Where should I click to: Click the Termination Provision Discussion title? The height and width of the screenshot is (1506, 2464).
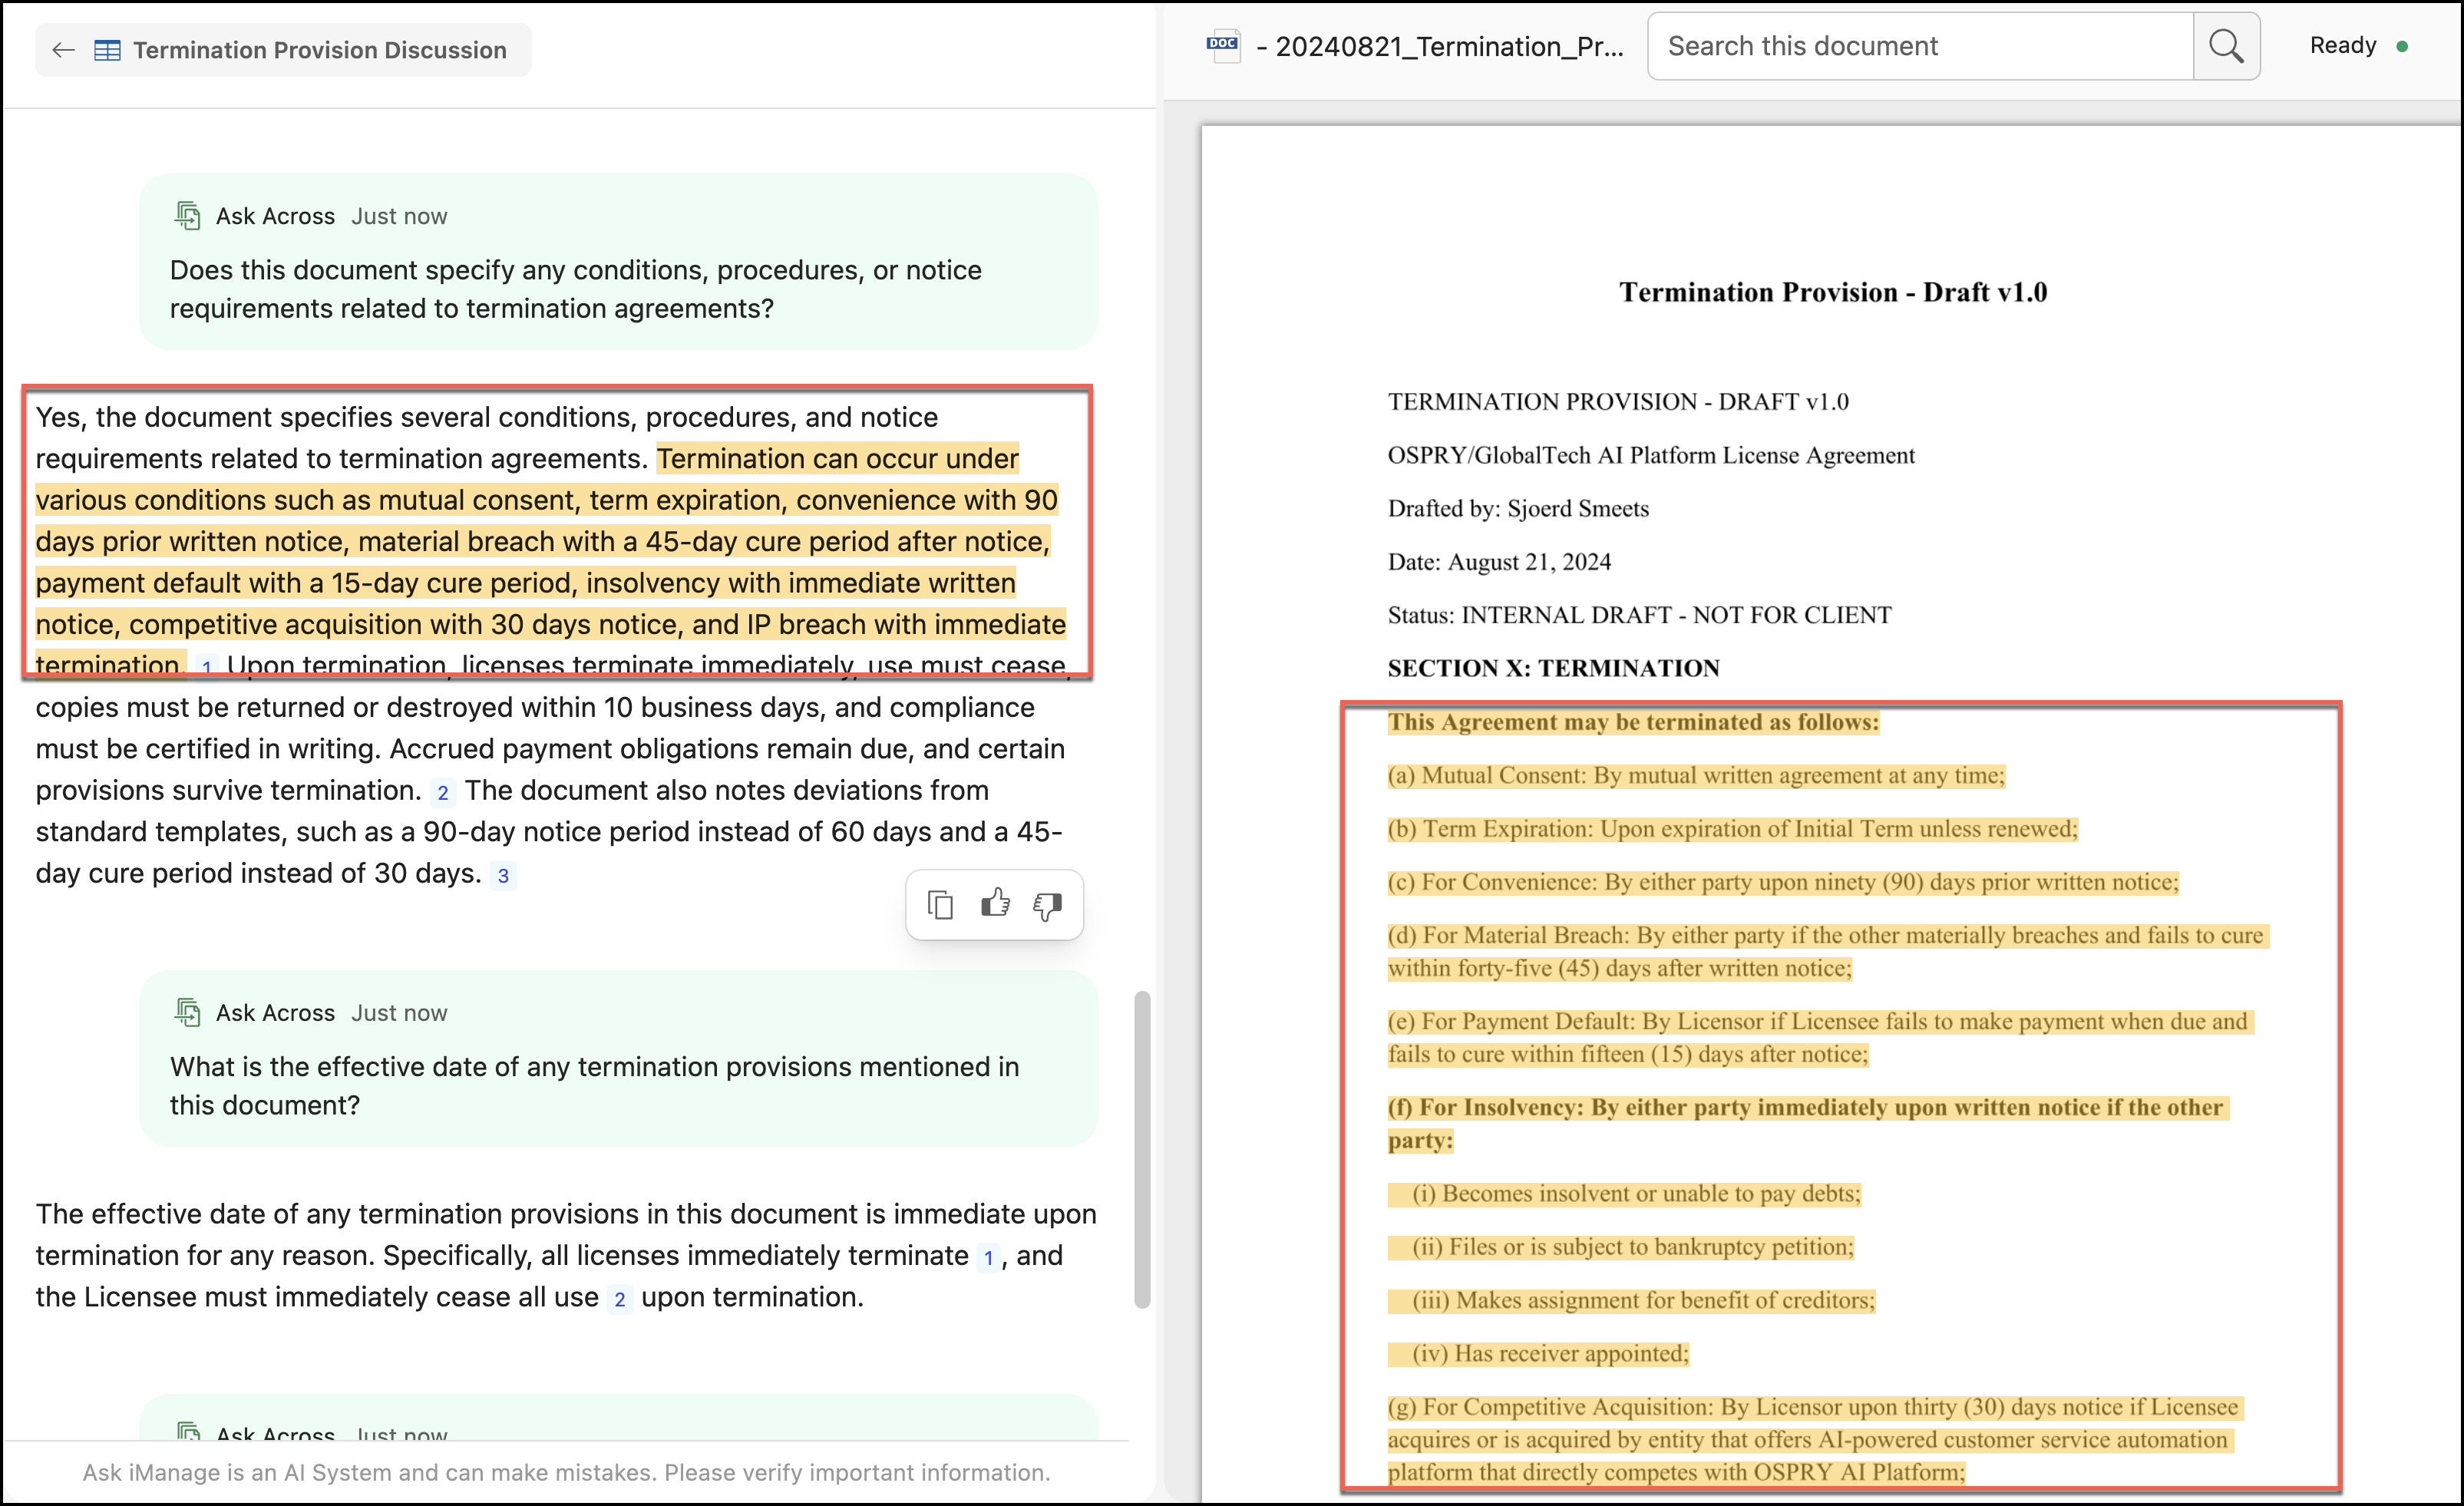point(320,50)
